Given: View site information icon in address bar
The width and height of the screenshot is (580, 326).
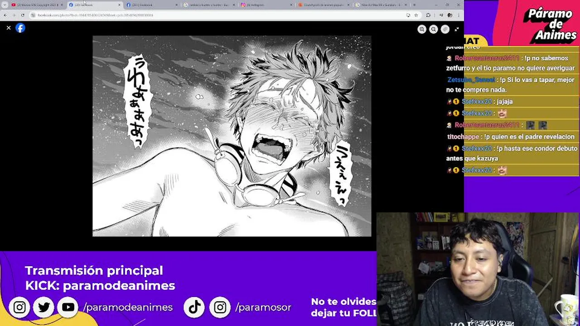Looking at the screenshot, I should click(x=34, y=15).
